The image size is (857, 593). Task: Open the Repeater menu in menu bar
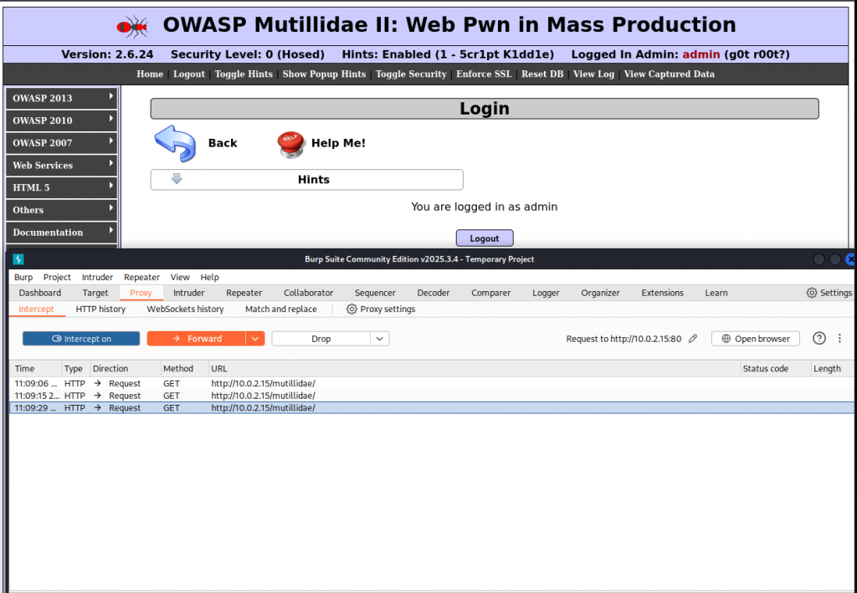pos(141,277)
